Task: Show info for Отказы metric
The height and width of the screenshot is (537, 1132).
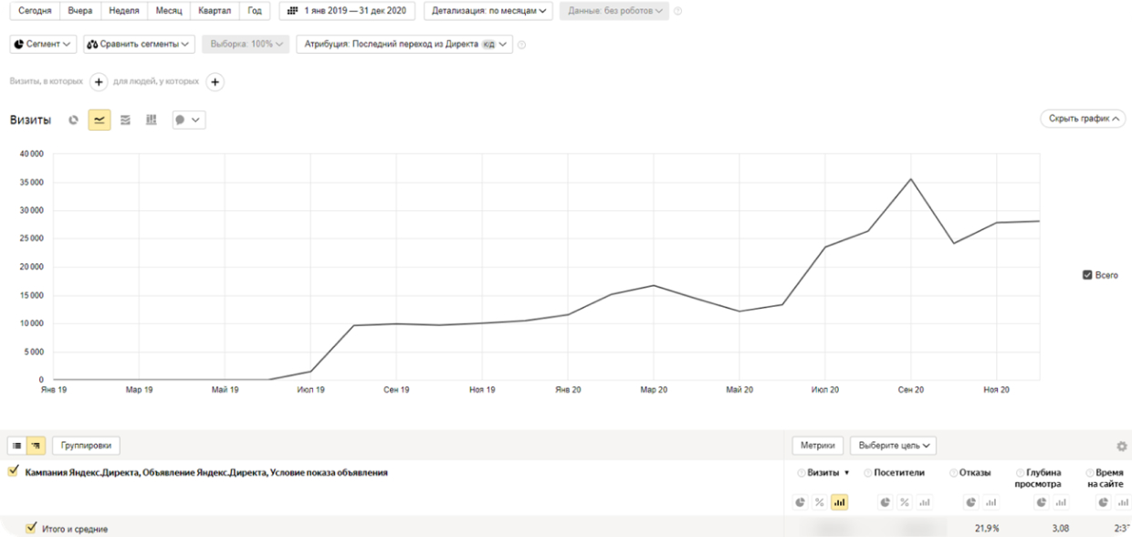Action: pos(953,473)
